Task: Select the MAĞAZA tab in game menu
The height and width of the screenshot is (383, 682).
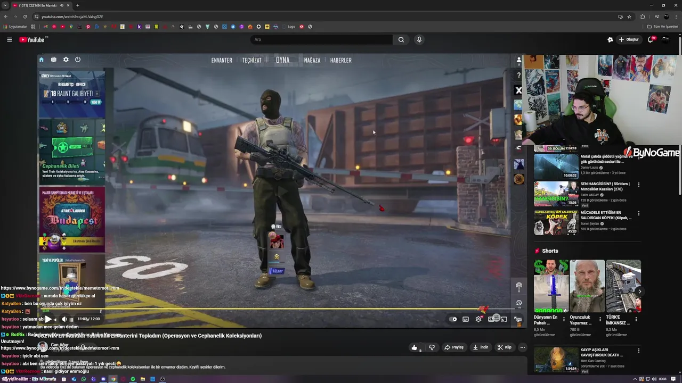Action: [312, 60]
